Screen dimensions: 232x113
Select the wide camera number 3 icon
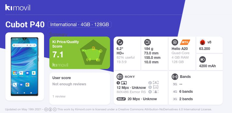pos(153,87)
